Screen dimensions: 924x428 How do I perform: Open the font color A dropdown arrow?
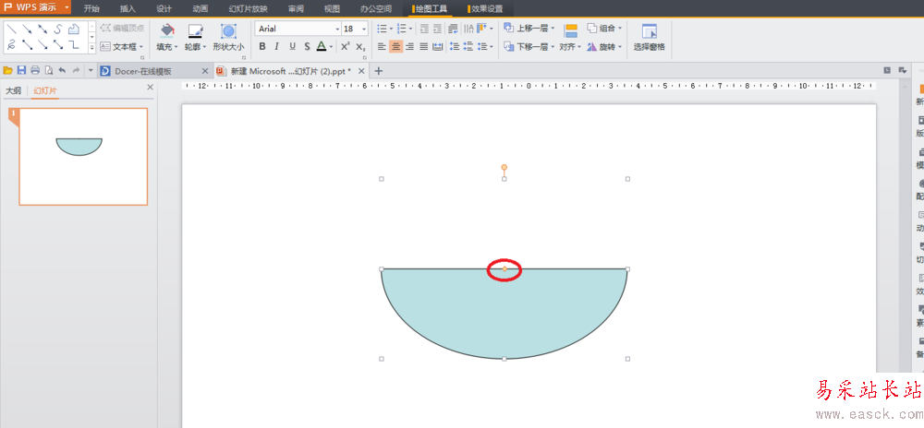click(x=331, y=47)
